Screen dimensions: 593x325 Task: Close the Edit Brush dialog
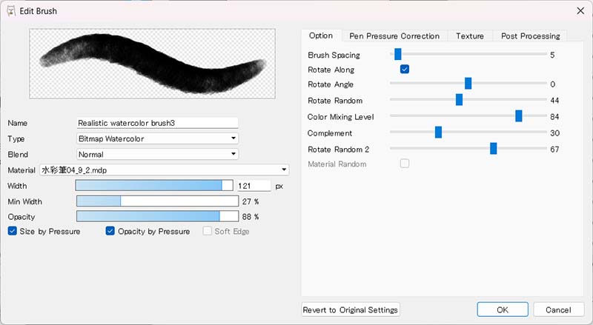(x=580, y=11)
